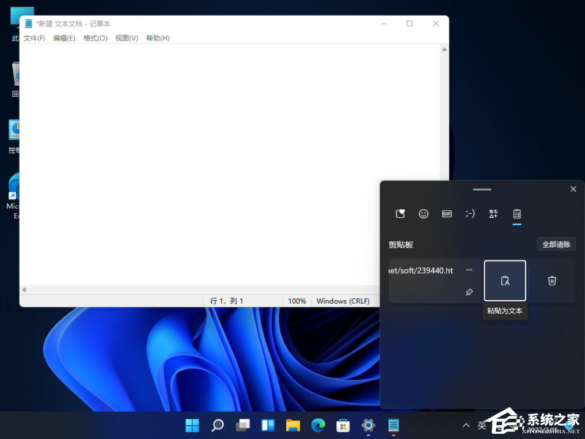Click the Windows (CRLF) status entry
Image resolution: width=585 pixels, height=439 pixels.
343,301
